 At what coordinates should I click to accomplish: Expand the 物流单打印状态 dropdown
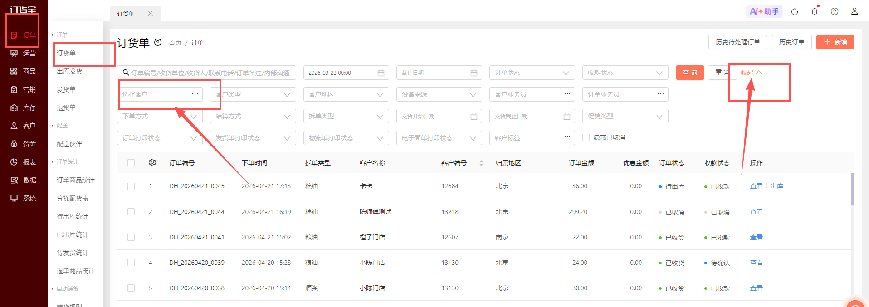tap(346, 138)
